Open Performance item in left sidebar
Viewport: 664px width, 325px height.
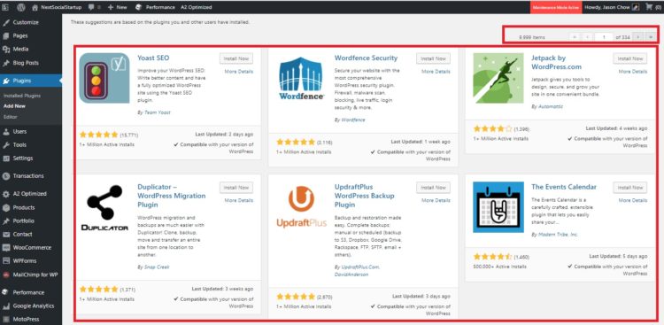click(x=28, y=292)
